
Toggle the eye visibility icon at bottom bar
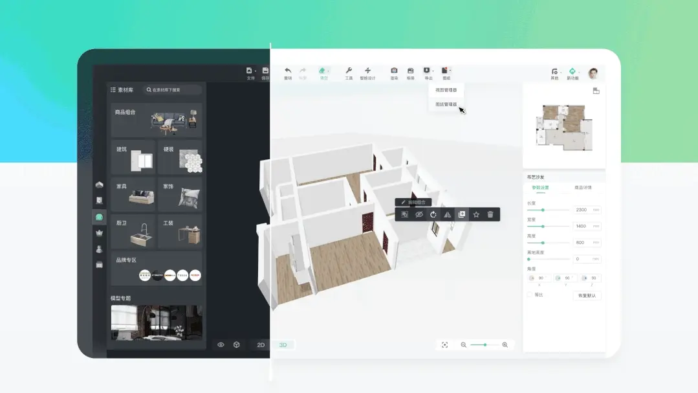tap(221, 345)
